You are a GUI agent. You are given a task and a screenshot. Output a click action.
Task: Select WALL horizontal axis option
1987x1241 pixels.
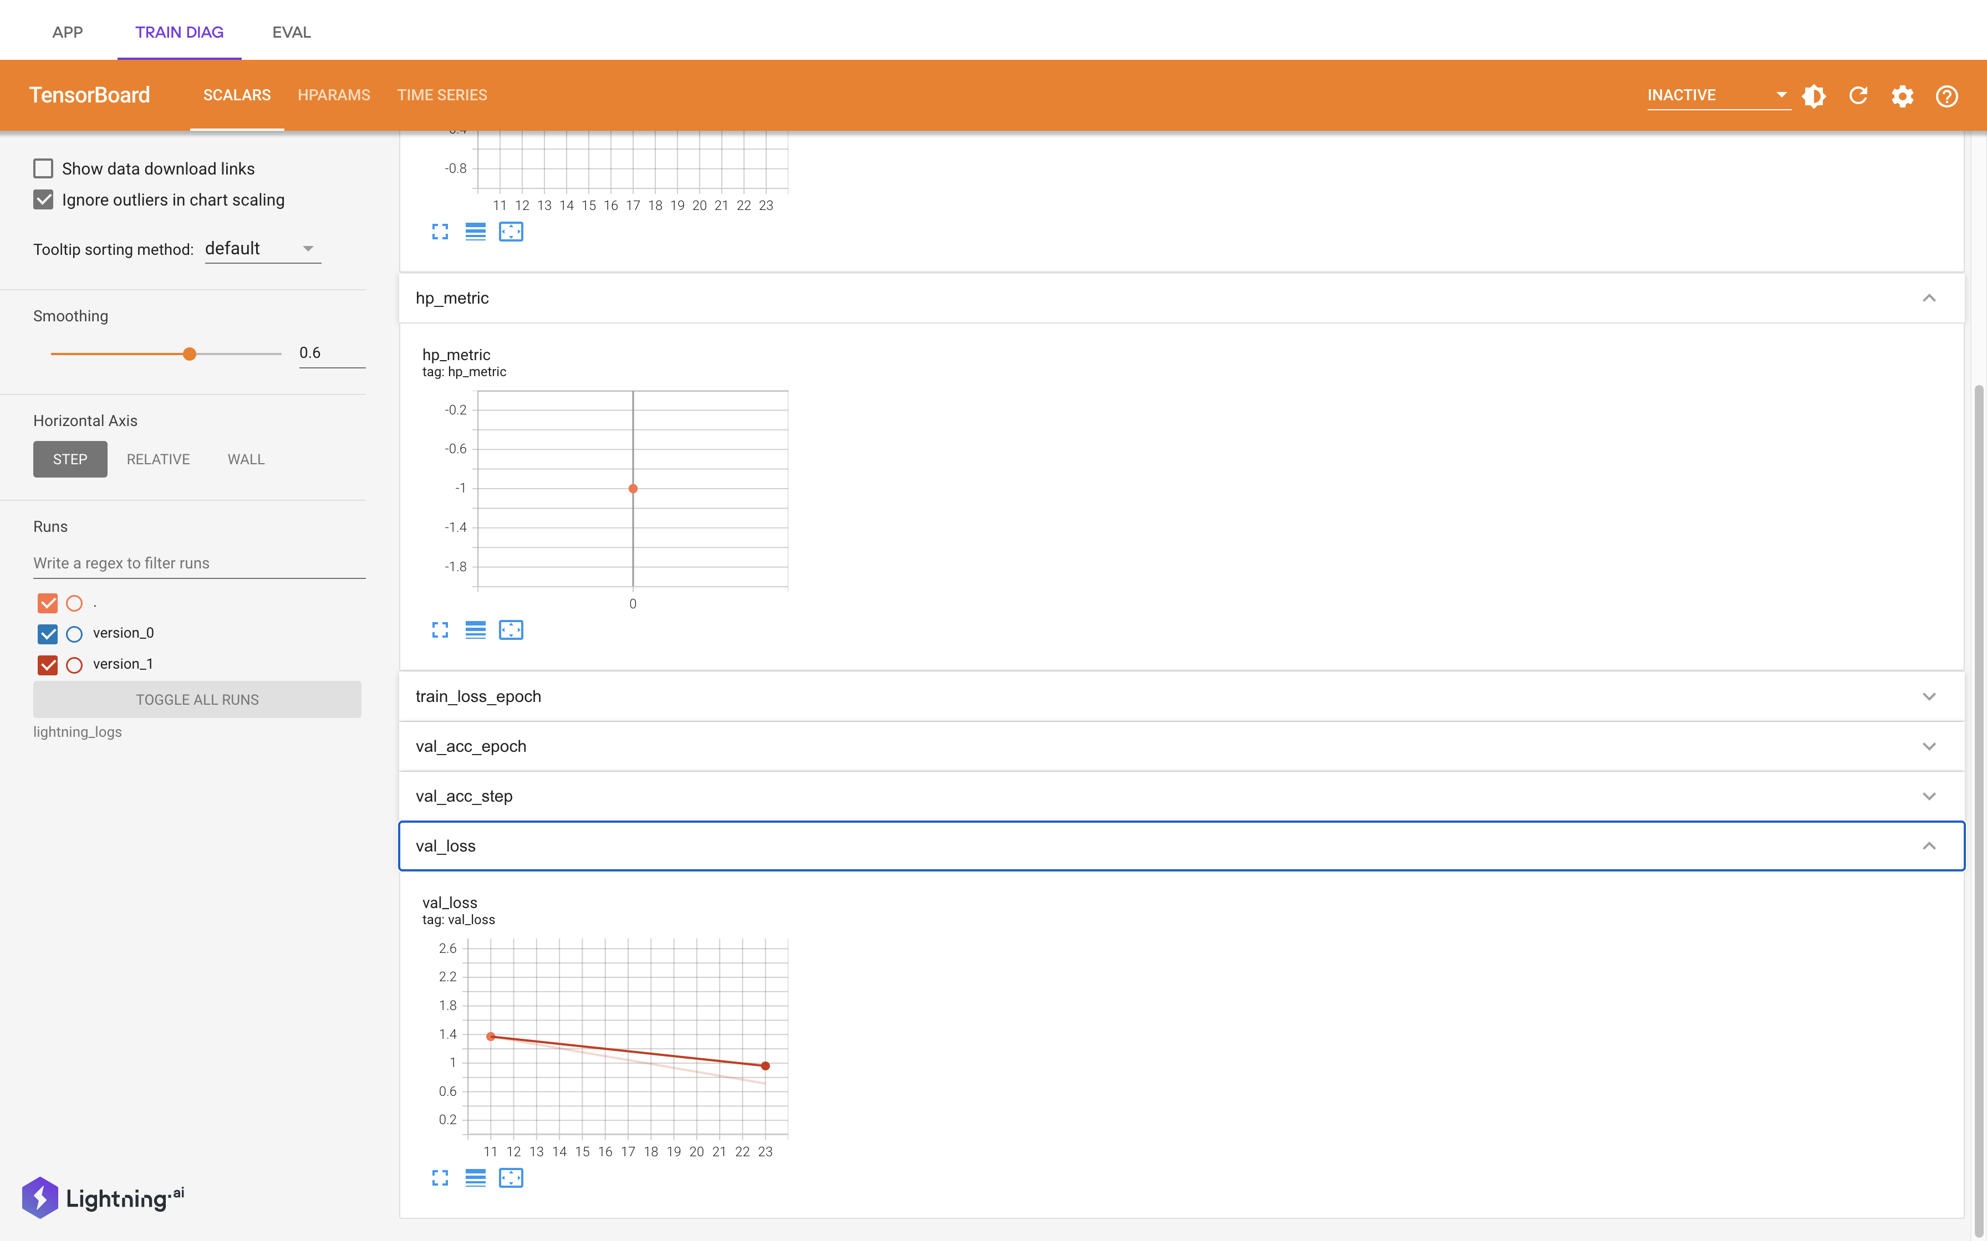coord(246,459)
